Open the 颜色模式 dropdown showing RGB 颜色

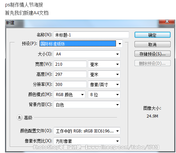69,94
